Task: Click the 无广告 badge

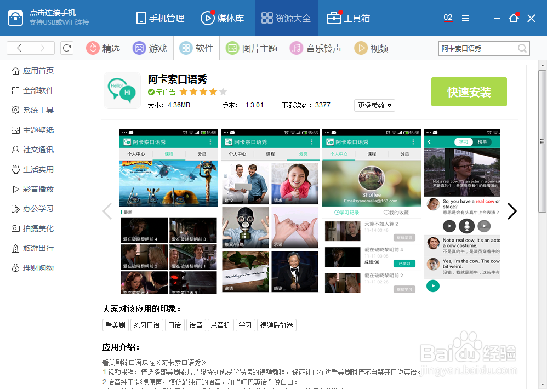Action: click(162, 92)
